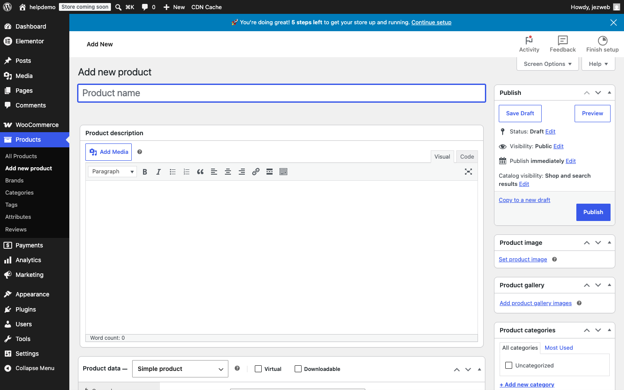Click help icon beside product gallery images
Viewport: 624px width, 390px height.
[579, 303]
